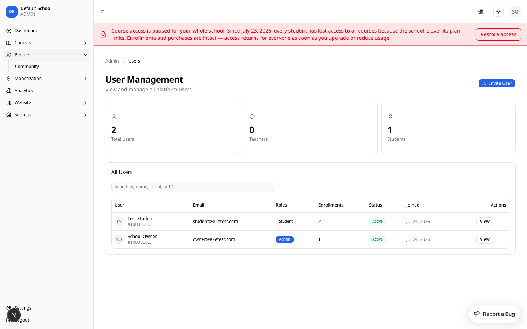Expand the Website submenu chevron
This screenshot has height=329, width=527.
coord(85,103)
